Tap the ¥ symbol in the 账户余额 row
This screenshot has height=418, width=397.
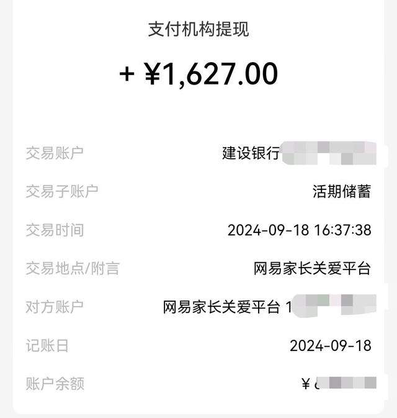click(x=305, y=384)
